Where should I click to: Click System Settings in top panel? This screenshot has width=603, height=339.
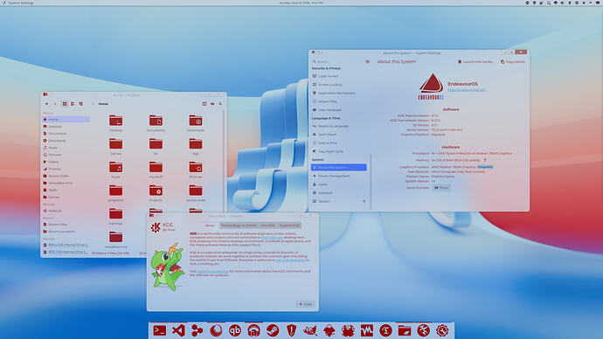(x=21, y=3)
